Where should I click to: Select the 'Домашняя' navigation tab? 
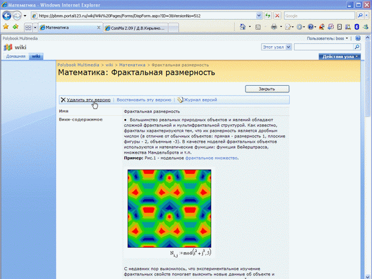click(x=15, y=56)
